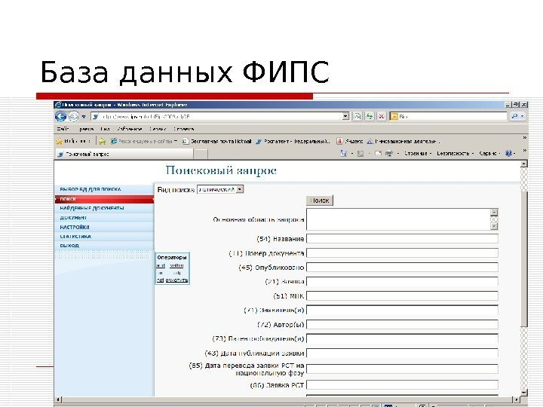The image size is (543, 407).
Task: Go forward with the browser Forward arrow
Action: click(73, 116)
